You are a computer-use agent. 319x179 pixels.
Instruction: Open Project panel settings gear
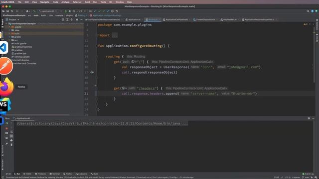click(x=77, y=19)
